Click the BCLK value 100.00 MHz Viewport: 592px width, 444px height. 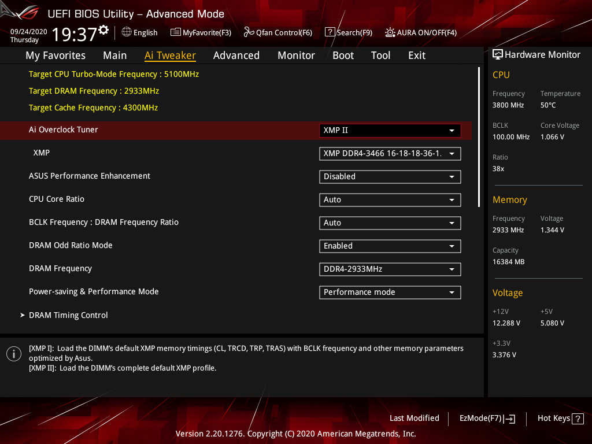(511, 137)
